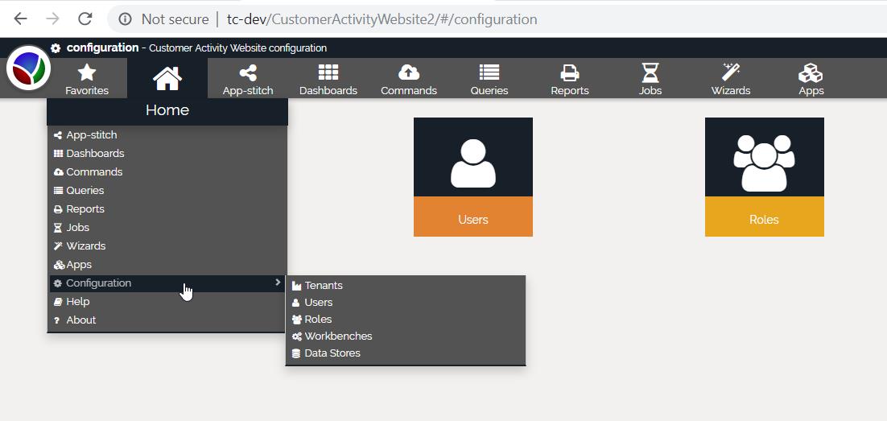Click the browser address bar URL
This screenshot has width=887, height=421.
[382, 19]
